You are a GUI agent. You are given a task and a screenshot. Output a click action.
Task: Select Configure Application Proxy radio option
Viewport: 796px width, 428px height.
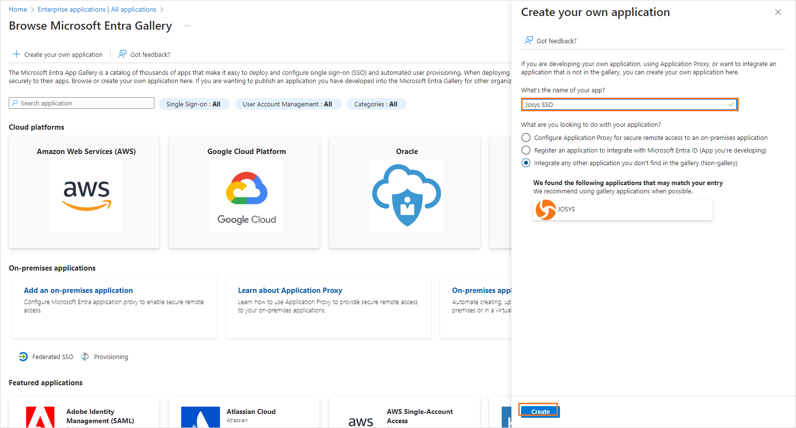pos(526,137)
